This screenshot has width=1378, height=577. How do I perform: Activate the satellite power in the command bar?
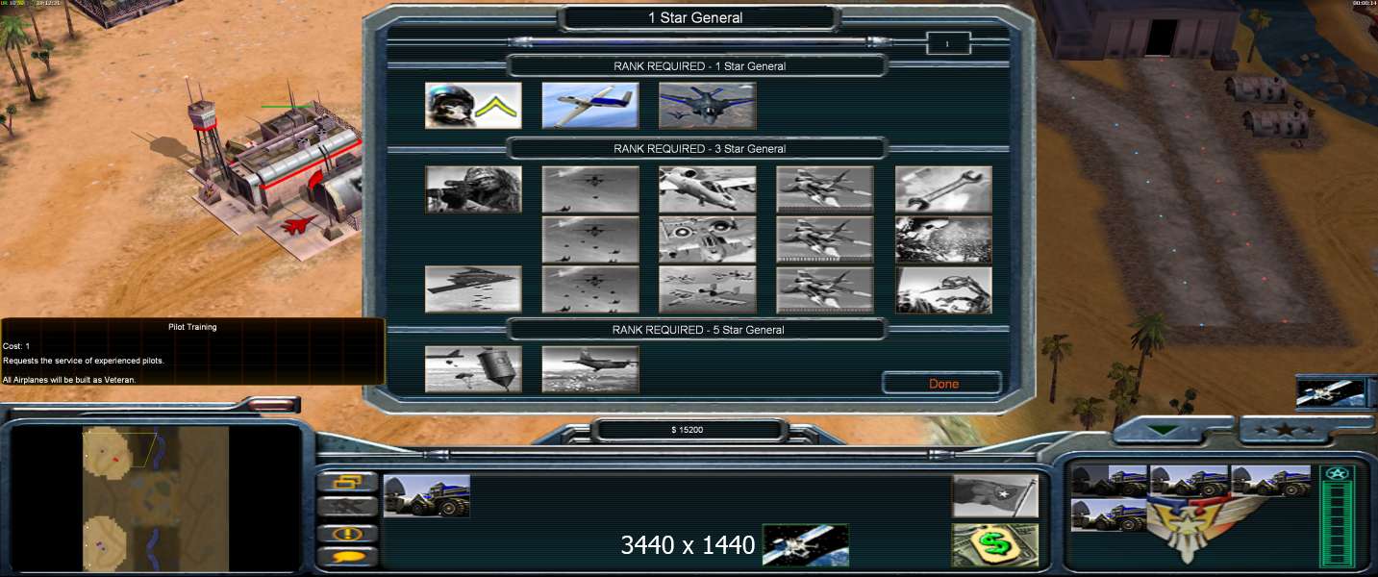806,545
